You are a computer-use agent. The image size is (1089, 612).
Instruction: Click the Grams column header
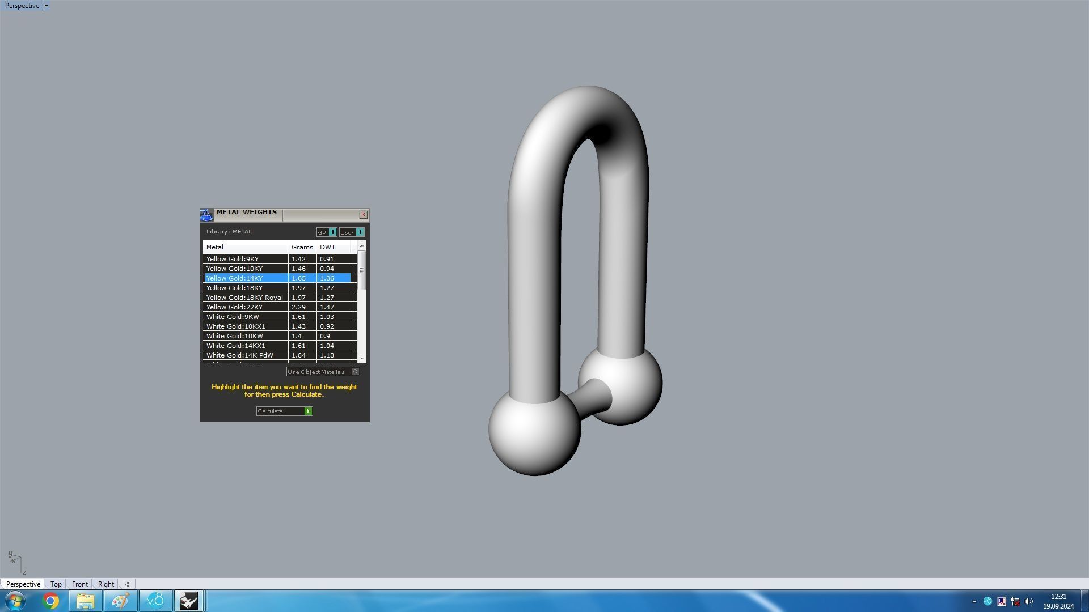pyautogui.click(x=302, y=247)
